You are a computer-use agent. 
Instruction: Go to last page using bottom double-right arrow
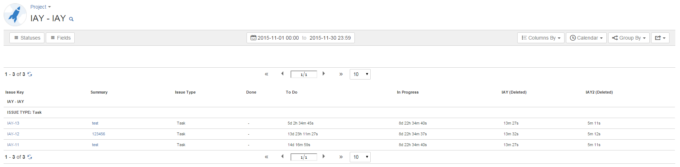pyautogui.click(x=341, y=157)
